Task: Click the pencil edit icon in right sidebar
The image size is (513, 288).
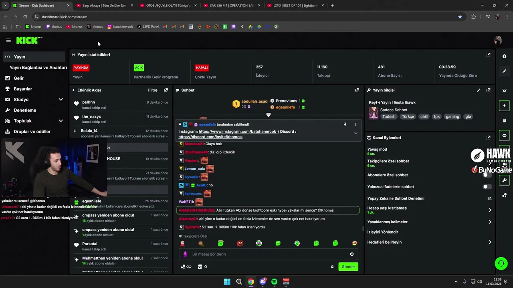Action: 504,71
